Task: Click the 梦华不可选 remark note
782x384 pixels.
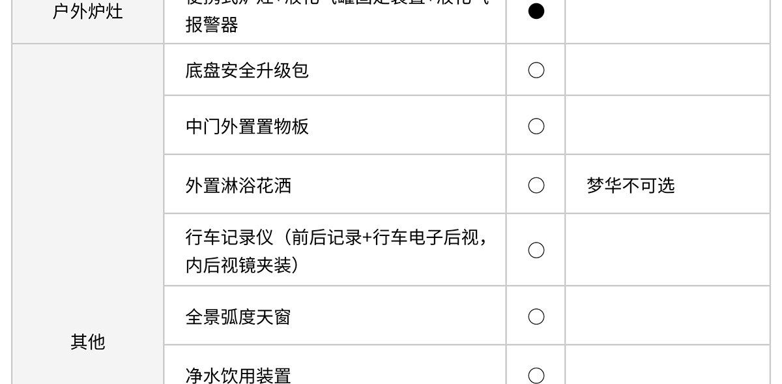Action: 631,186
